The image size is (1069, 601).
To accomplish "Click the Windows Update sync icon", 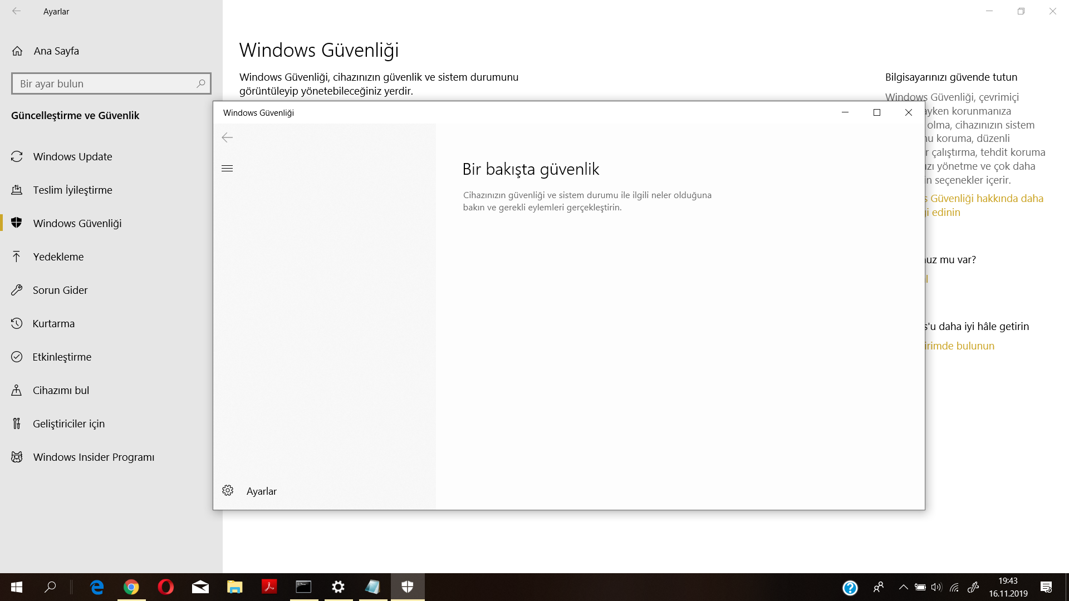I will [x=17, y=156].
